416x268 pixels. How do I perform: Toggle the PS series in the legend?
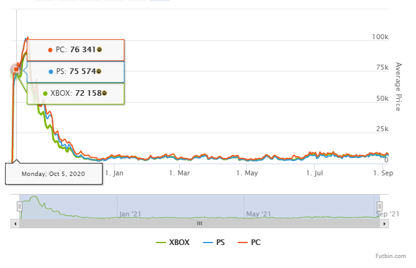(214, 243)
